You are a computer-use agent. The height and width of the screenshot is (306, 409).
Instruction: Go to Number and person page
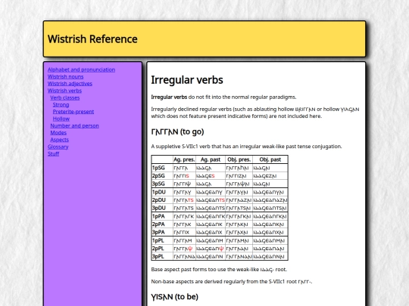(74, 126)
